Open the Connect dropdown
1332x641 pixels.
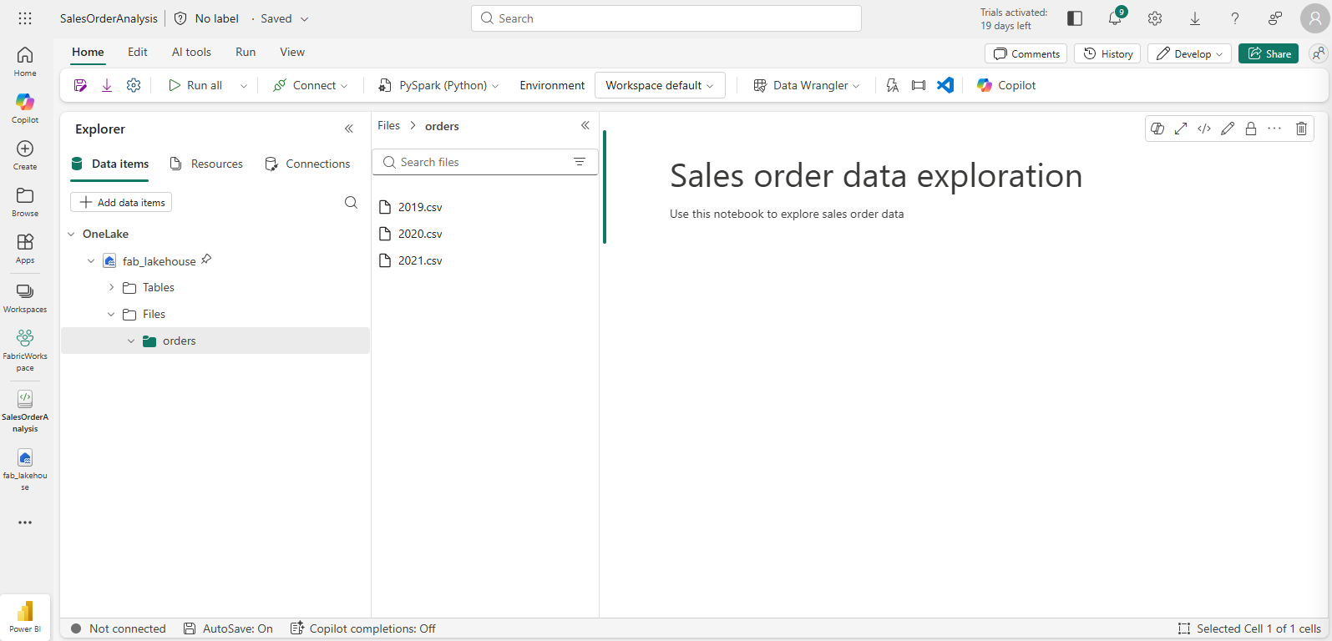click(311, 85)
